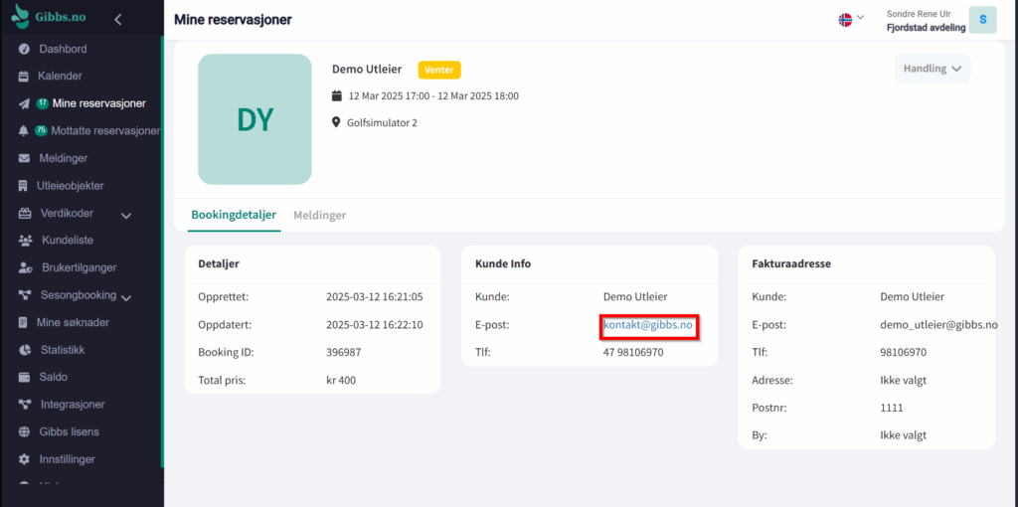Expand the Sesongbooking submenu
1018x507 pixels.
click(126, 296)
